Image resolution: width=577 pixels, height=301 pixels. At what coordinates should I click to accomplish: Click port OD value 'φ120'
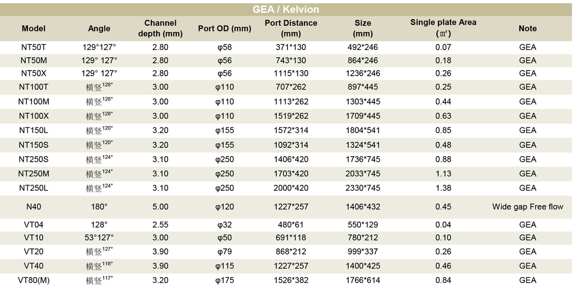(x=225, y=207)
